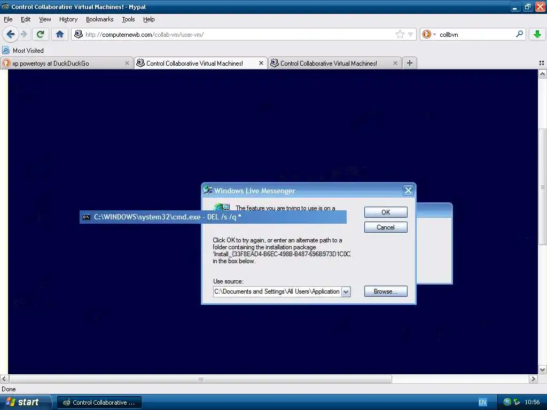Click the Windows Live Messenger title icon
This screenshot has width=547, height=410.
point(208,190)
